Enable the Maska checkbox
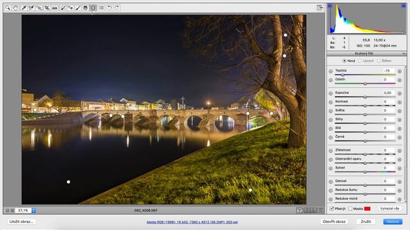This screenshot has height=230, width=410. [350, 209]
